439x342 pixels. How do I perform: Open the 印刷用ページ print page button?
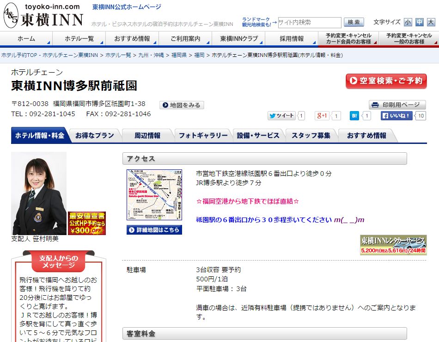tap(397, 105)
